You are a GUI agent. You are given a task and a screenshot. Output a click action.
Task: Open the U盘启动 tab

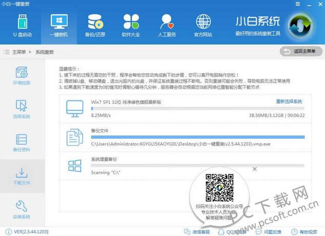tap(23, 26)
